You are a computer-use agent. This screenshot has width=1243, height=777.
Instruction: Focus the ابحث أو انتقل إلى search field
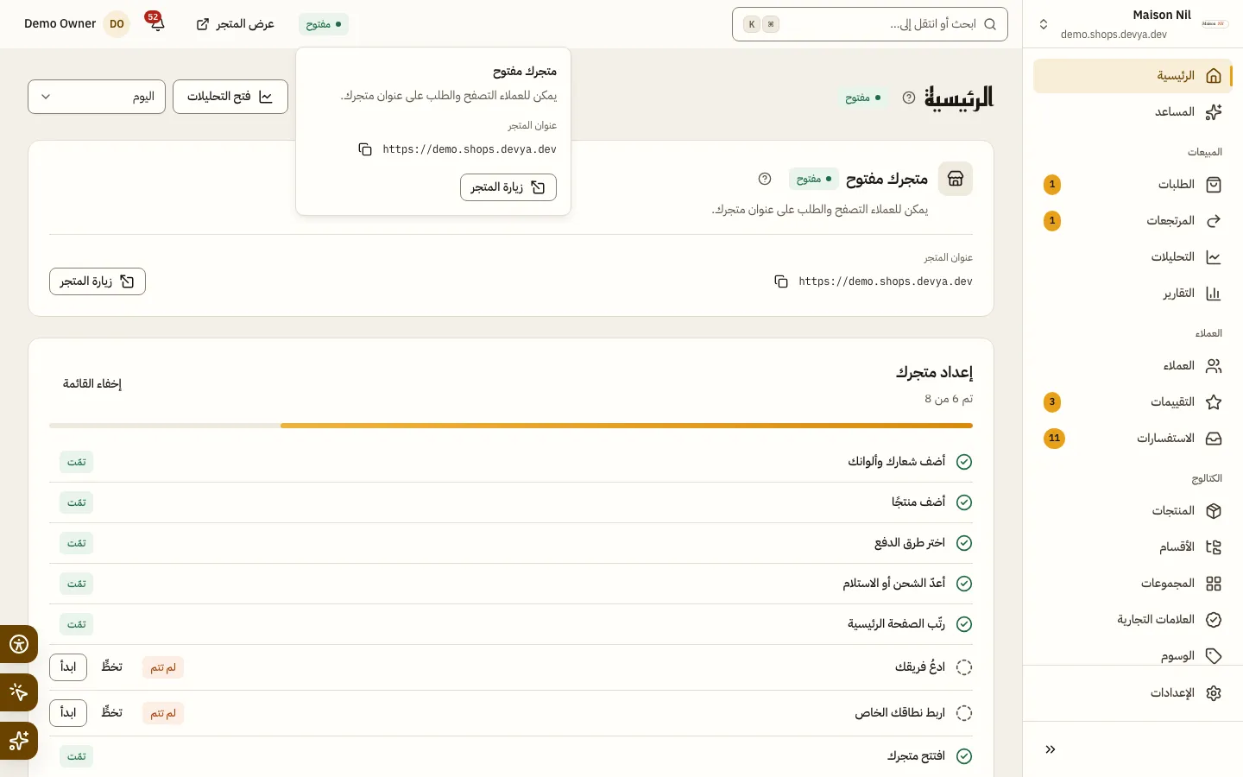pos(870,24)
